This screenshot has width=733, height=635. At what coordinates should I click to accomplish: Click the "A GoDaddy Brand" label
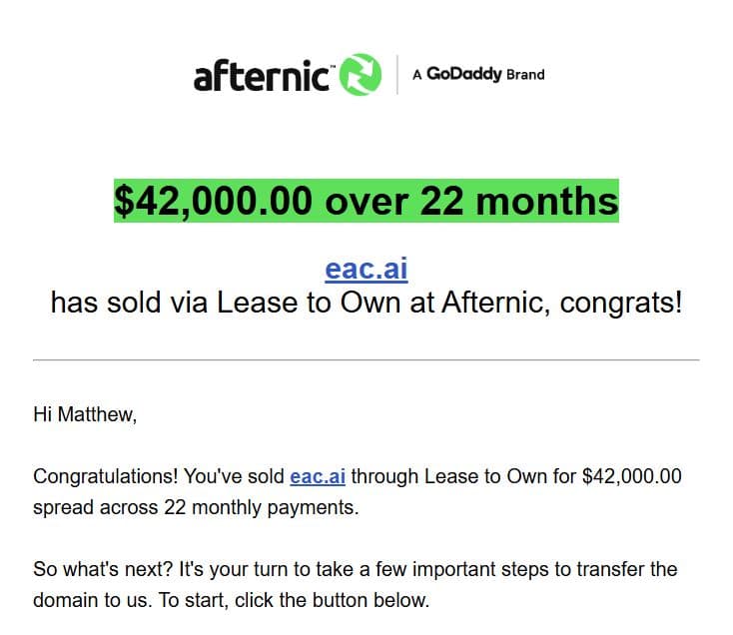point(478,75)
